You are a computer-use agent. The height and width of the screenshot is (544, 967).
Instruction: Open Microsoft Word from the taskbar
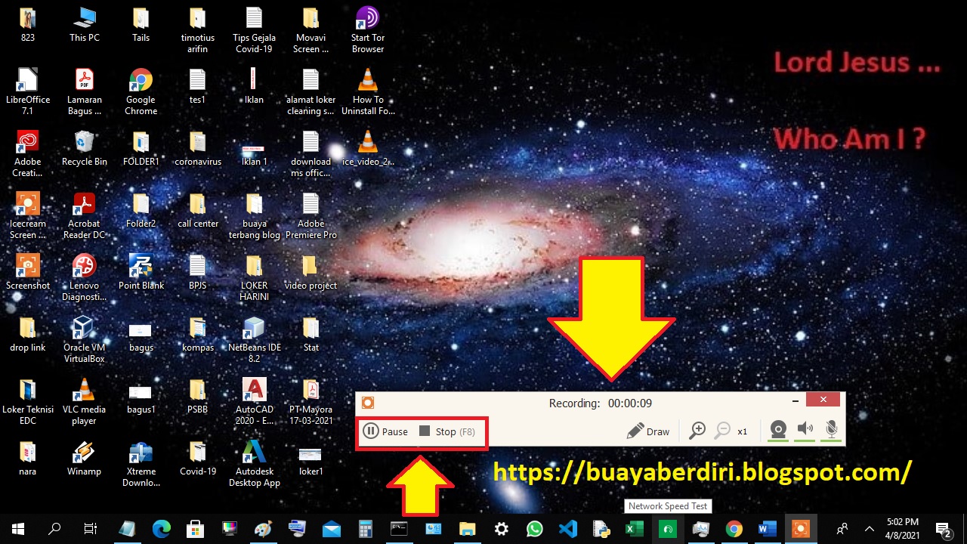tap(767, 529)
